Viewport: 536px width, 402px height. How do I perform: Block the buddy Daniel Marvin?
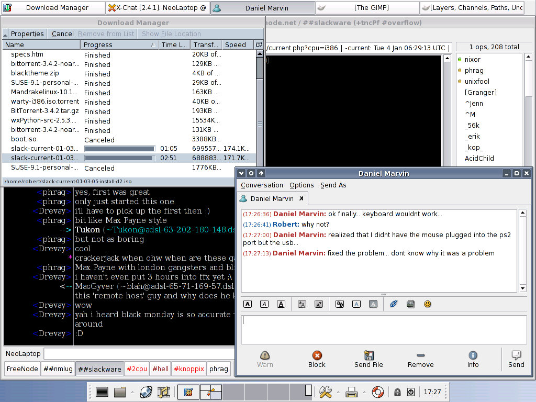point(317,359)
